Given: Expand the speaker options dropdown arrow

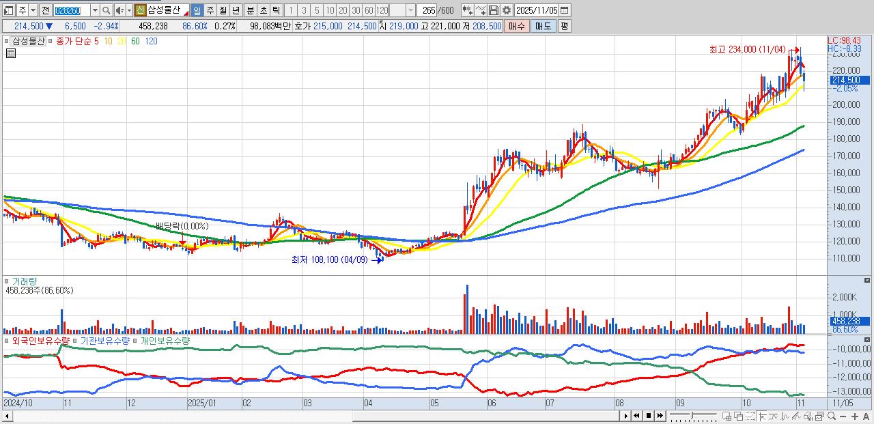Looking at the screenshot, I should click(x=129, y=10).
